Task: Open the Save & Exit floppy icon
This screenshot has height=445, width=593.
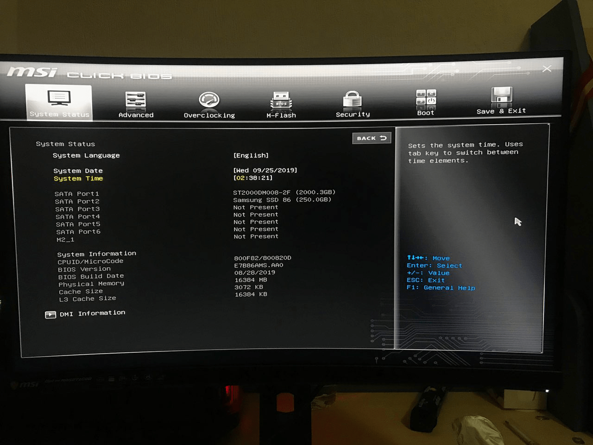Action: 501,96
